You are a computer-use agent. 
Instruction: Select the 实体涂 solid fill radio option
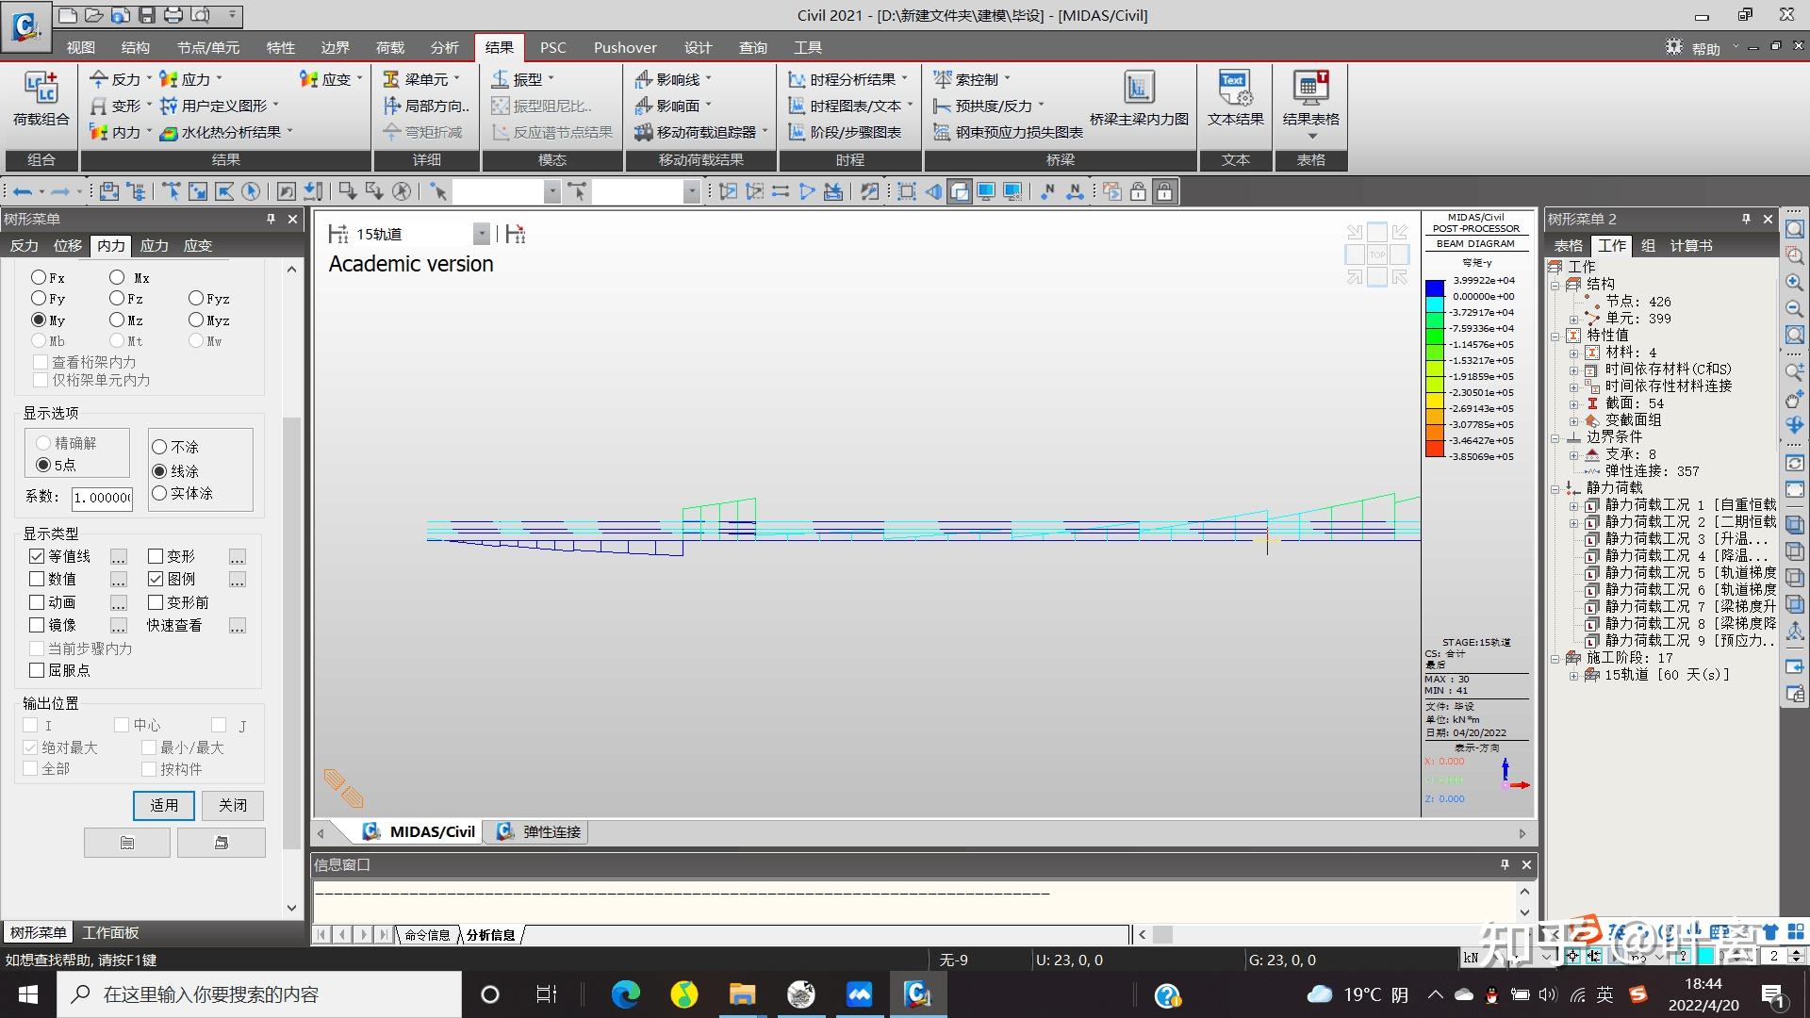(159, 493)
